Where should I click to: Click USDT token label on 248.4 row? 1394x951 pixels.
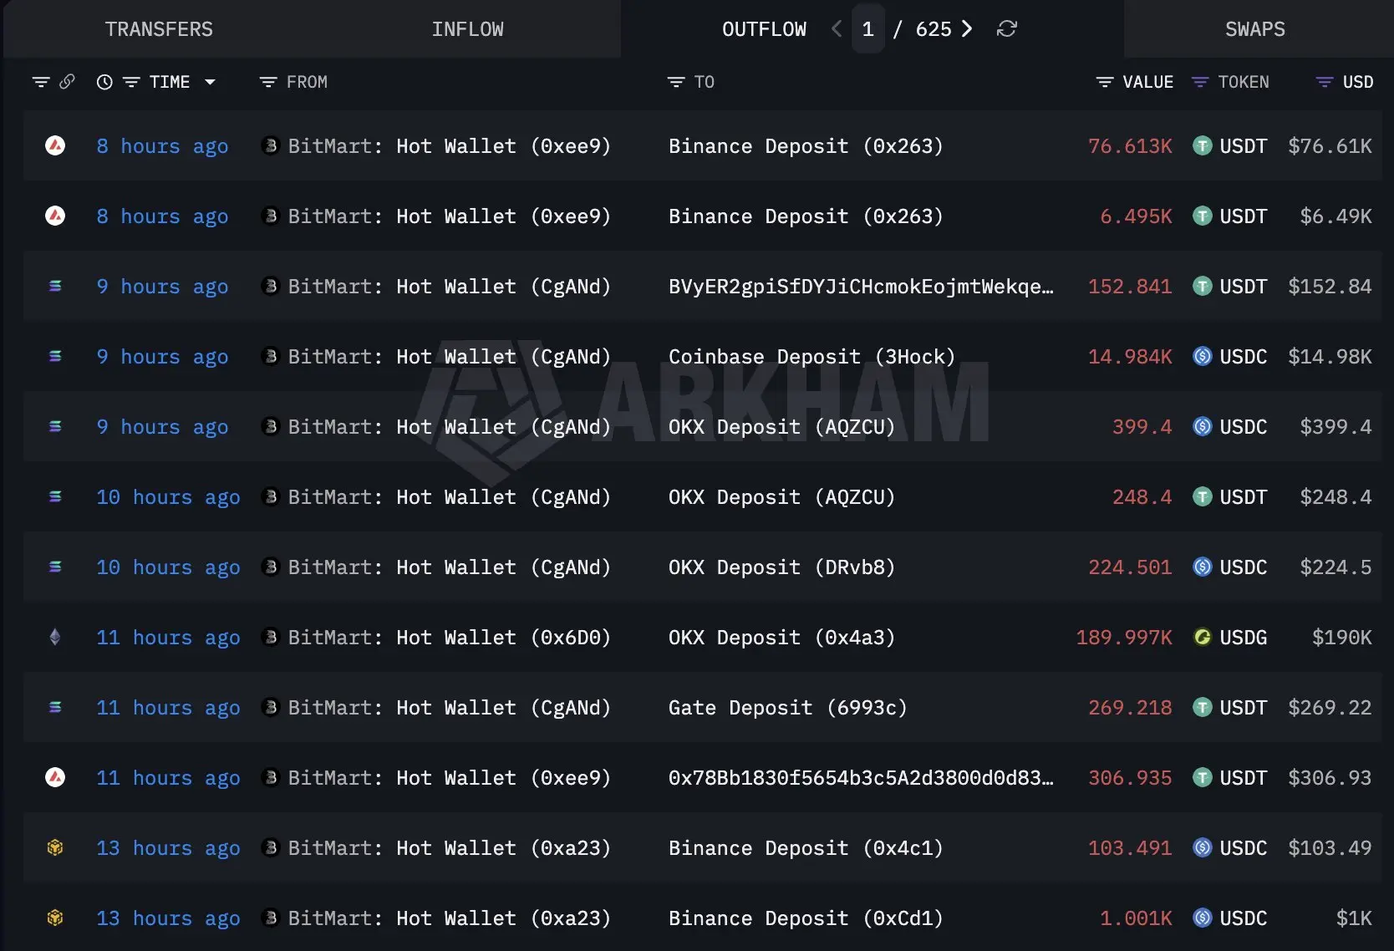[x=1244, y=496]
